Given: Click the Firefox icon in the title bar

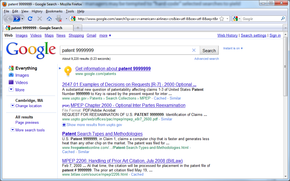Looking at the screenshot, I should (5, 4).
